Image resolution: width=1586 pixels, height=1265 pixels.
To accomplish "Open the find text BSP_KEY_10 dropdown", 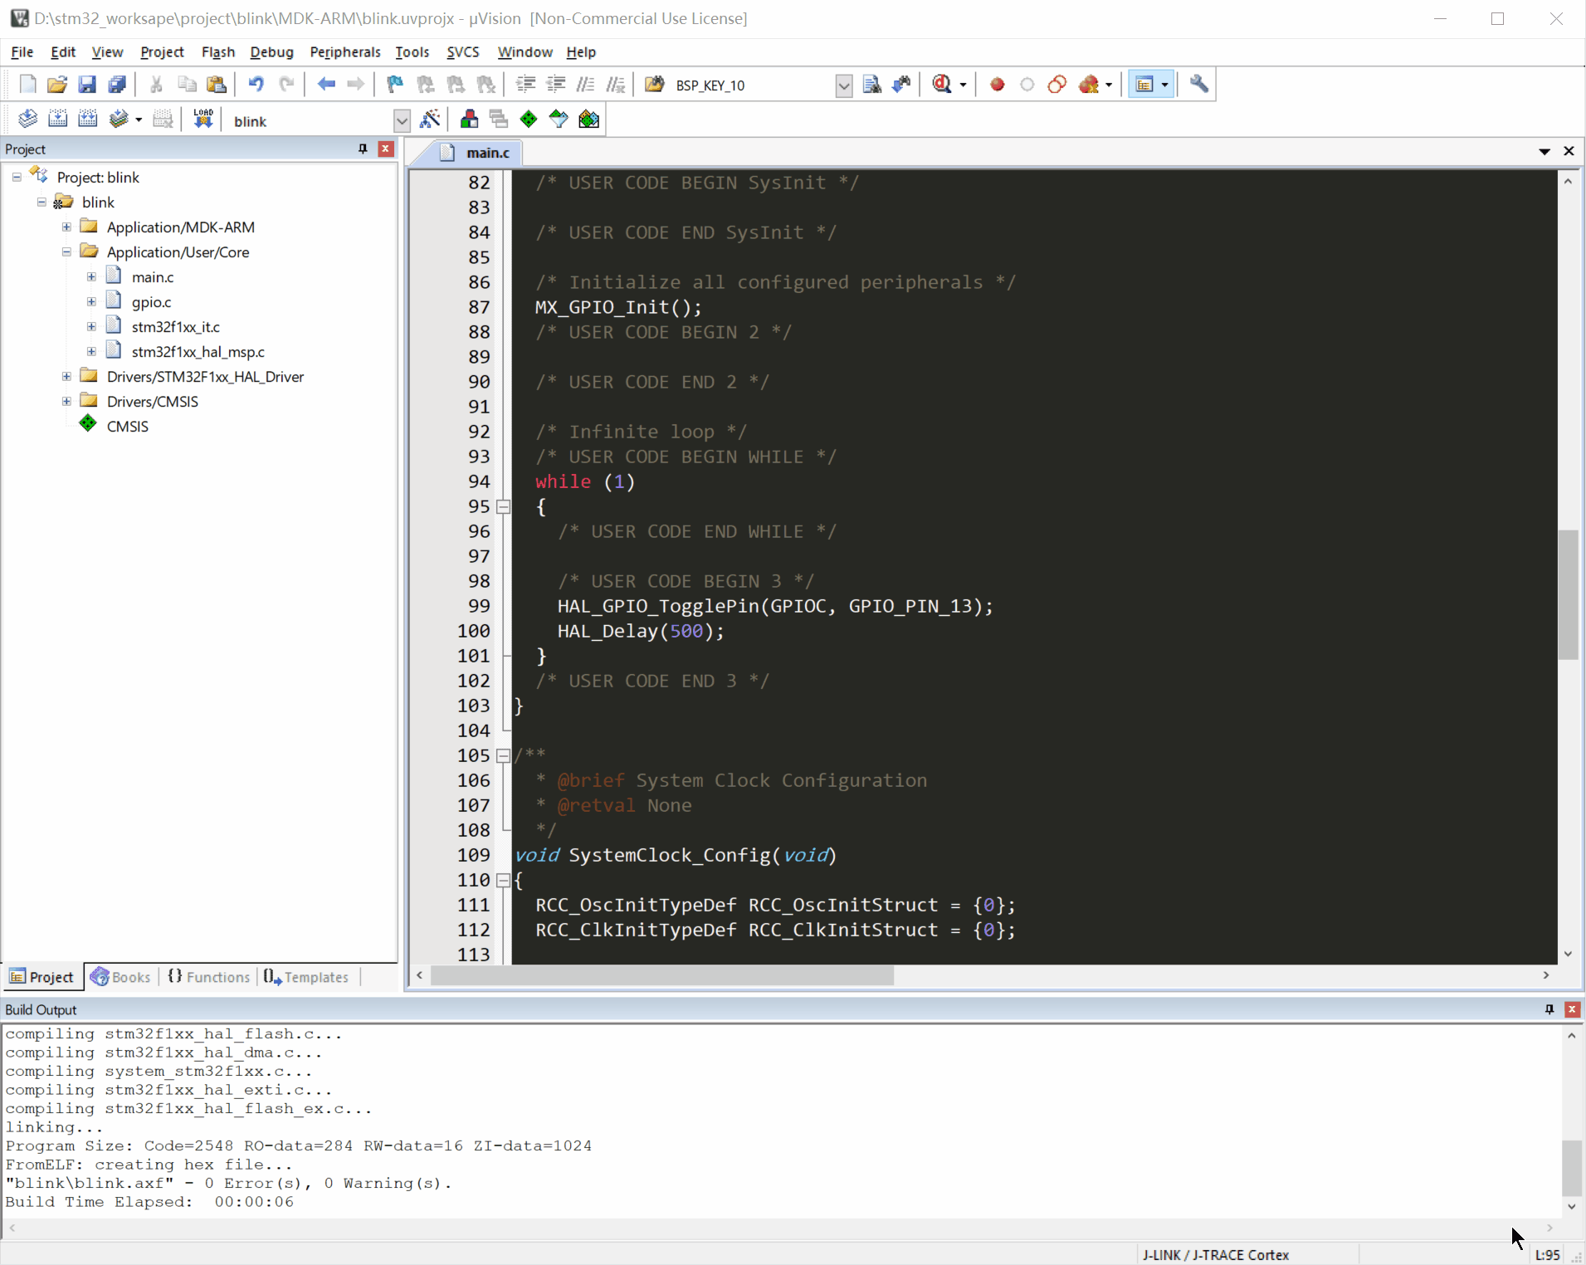I will coord(843,85).
